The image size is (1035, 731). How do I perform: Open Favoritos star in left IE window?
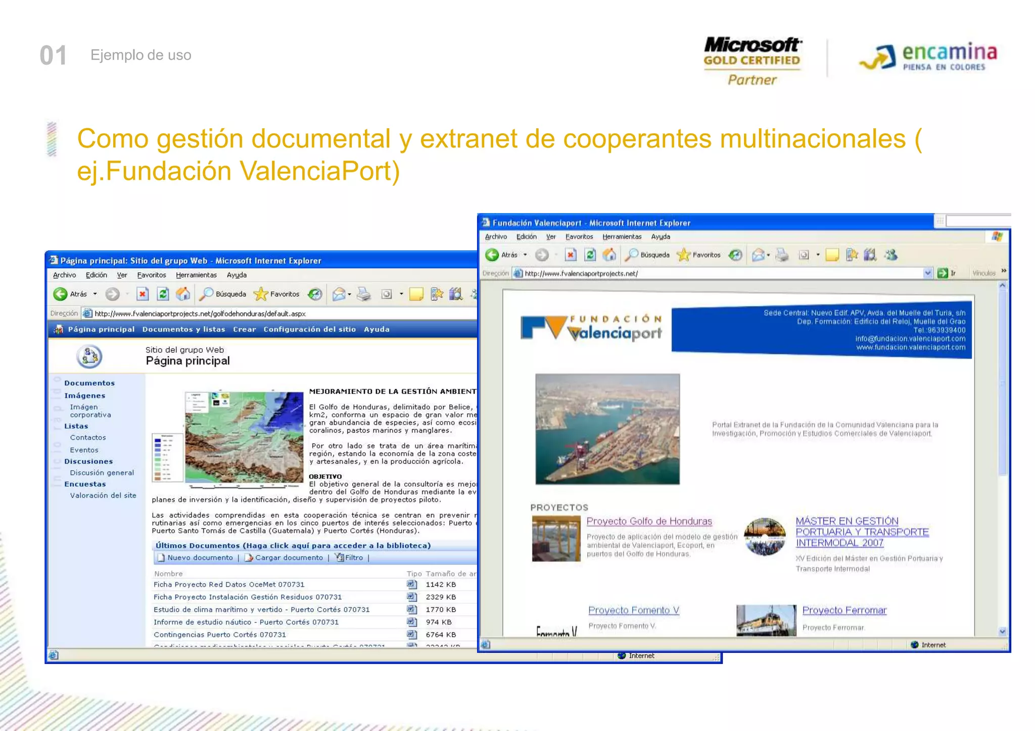click(277, 294)
